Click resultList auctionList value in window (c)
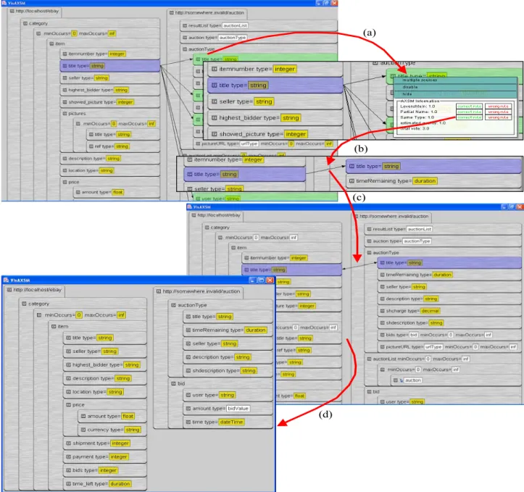The image size is (524, 492). point(420,229)
